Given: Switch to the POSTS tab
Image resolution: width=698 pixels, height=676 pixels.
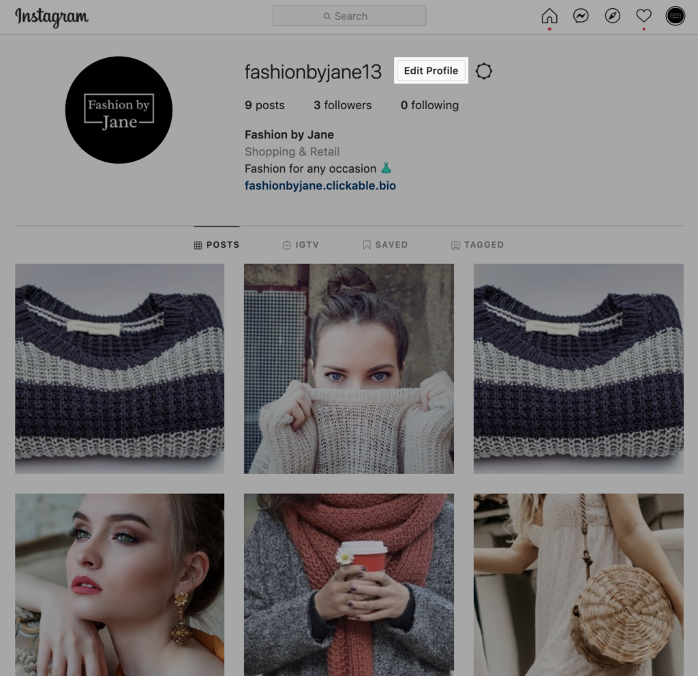Looking at the screenshot, I should (217, 245).
